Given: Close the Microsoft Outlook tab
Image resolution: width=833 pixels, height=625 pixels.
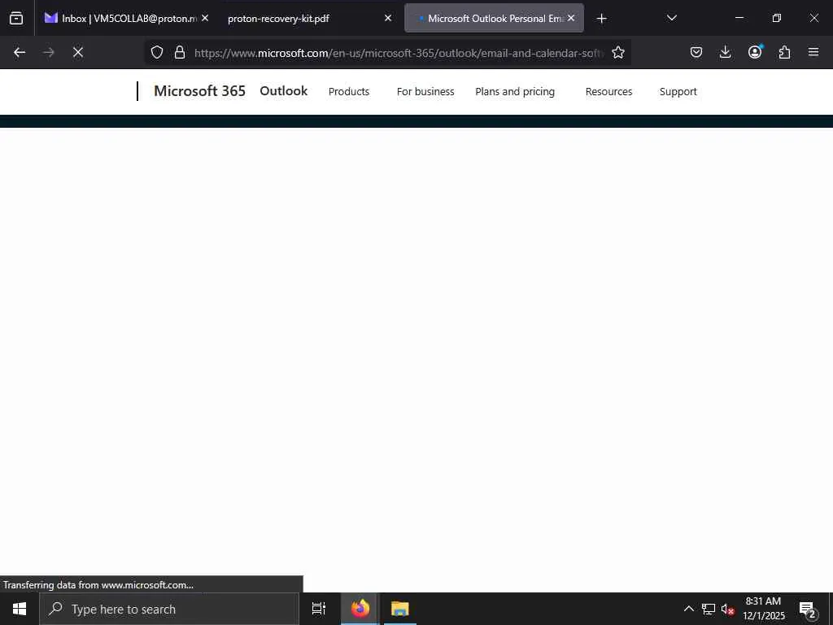Looking at the screenshot, I should click(x=571, y=18).
